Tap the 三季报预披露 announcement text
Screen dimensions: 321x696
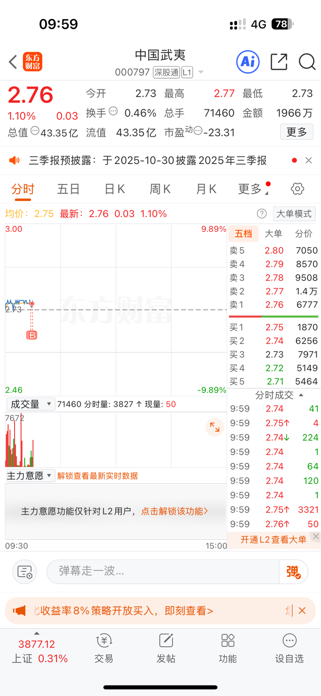point(148,161)
